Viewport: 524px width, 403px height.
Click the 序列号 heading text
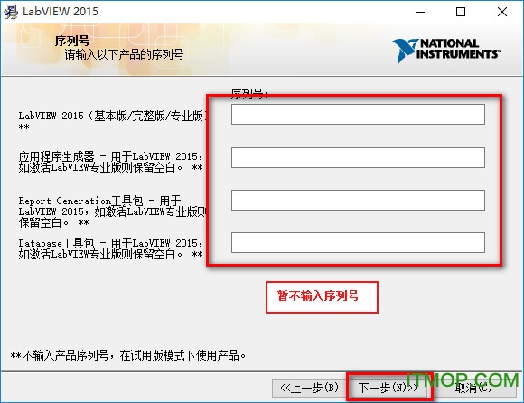coord(72,41)
